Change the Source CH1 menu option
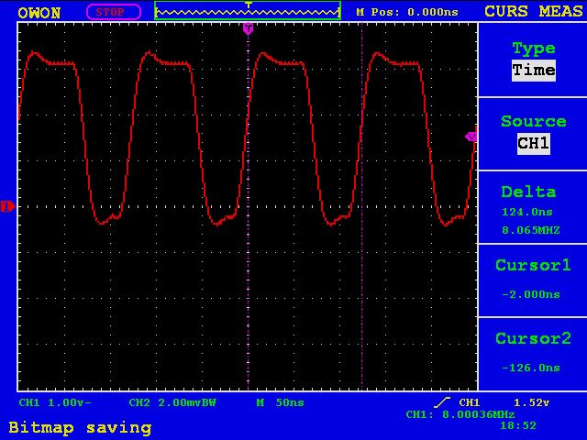The image size is (587, 440). (x=533, y=134)
